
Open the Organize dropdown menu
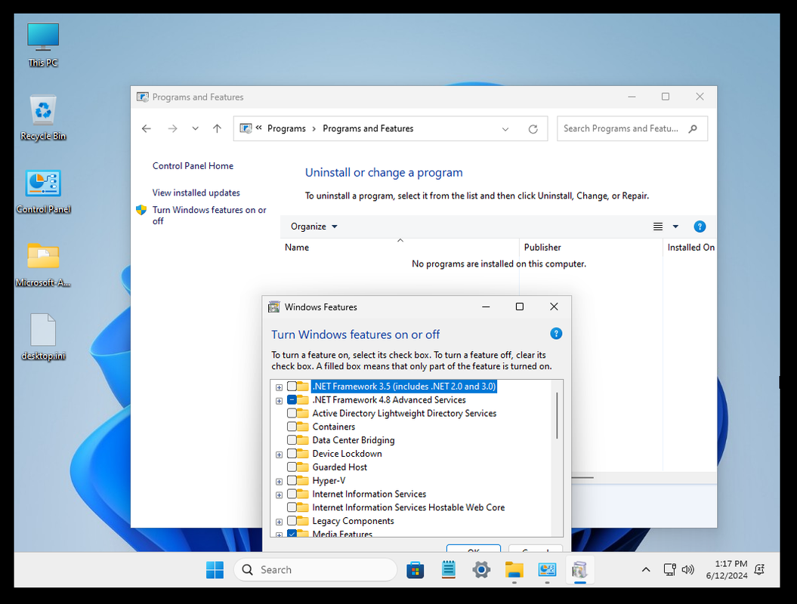(x=314, y=226)
